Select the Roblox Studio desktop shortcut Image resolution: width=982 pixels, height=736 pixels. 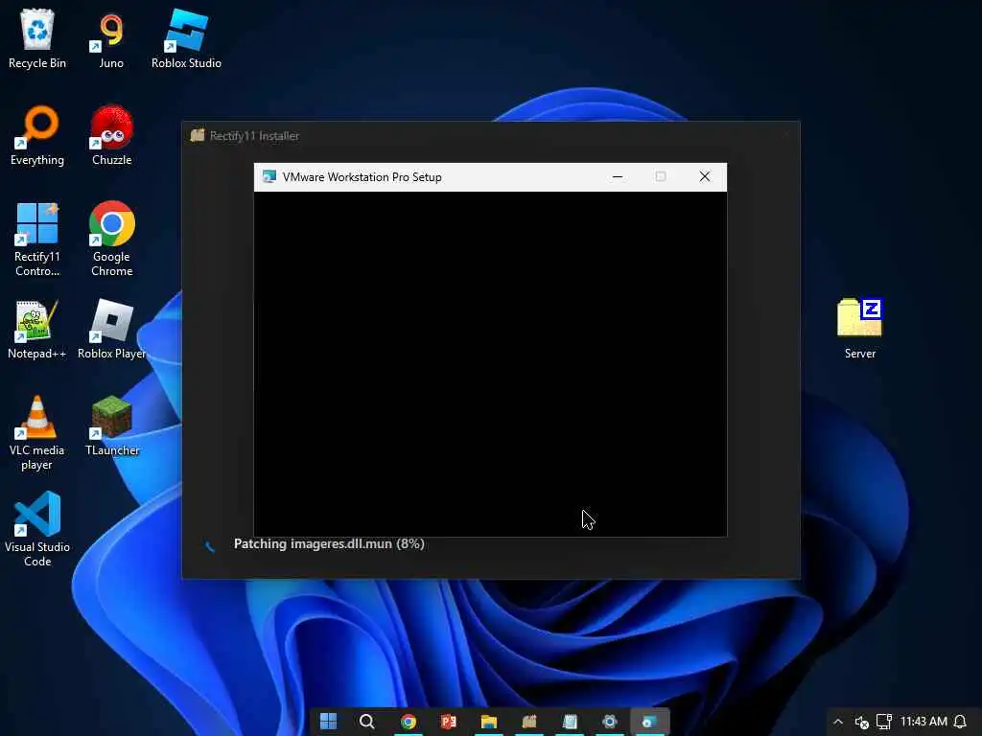(x=186, y=38)
